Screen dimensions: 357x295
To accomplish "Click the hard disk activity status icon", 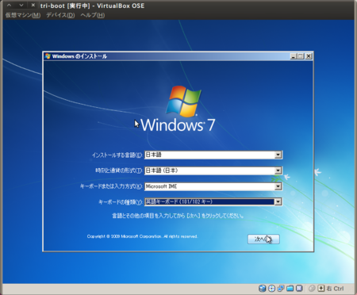I will 262,288.
